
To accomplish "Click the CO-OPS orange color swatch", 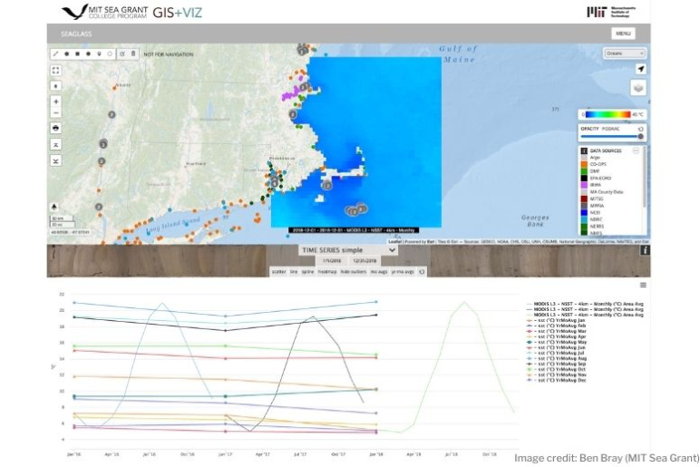I will point(583,164).
